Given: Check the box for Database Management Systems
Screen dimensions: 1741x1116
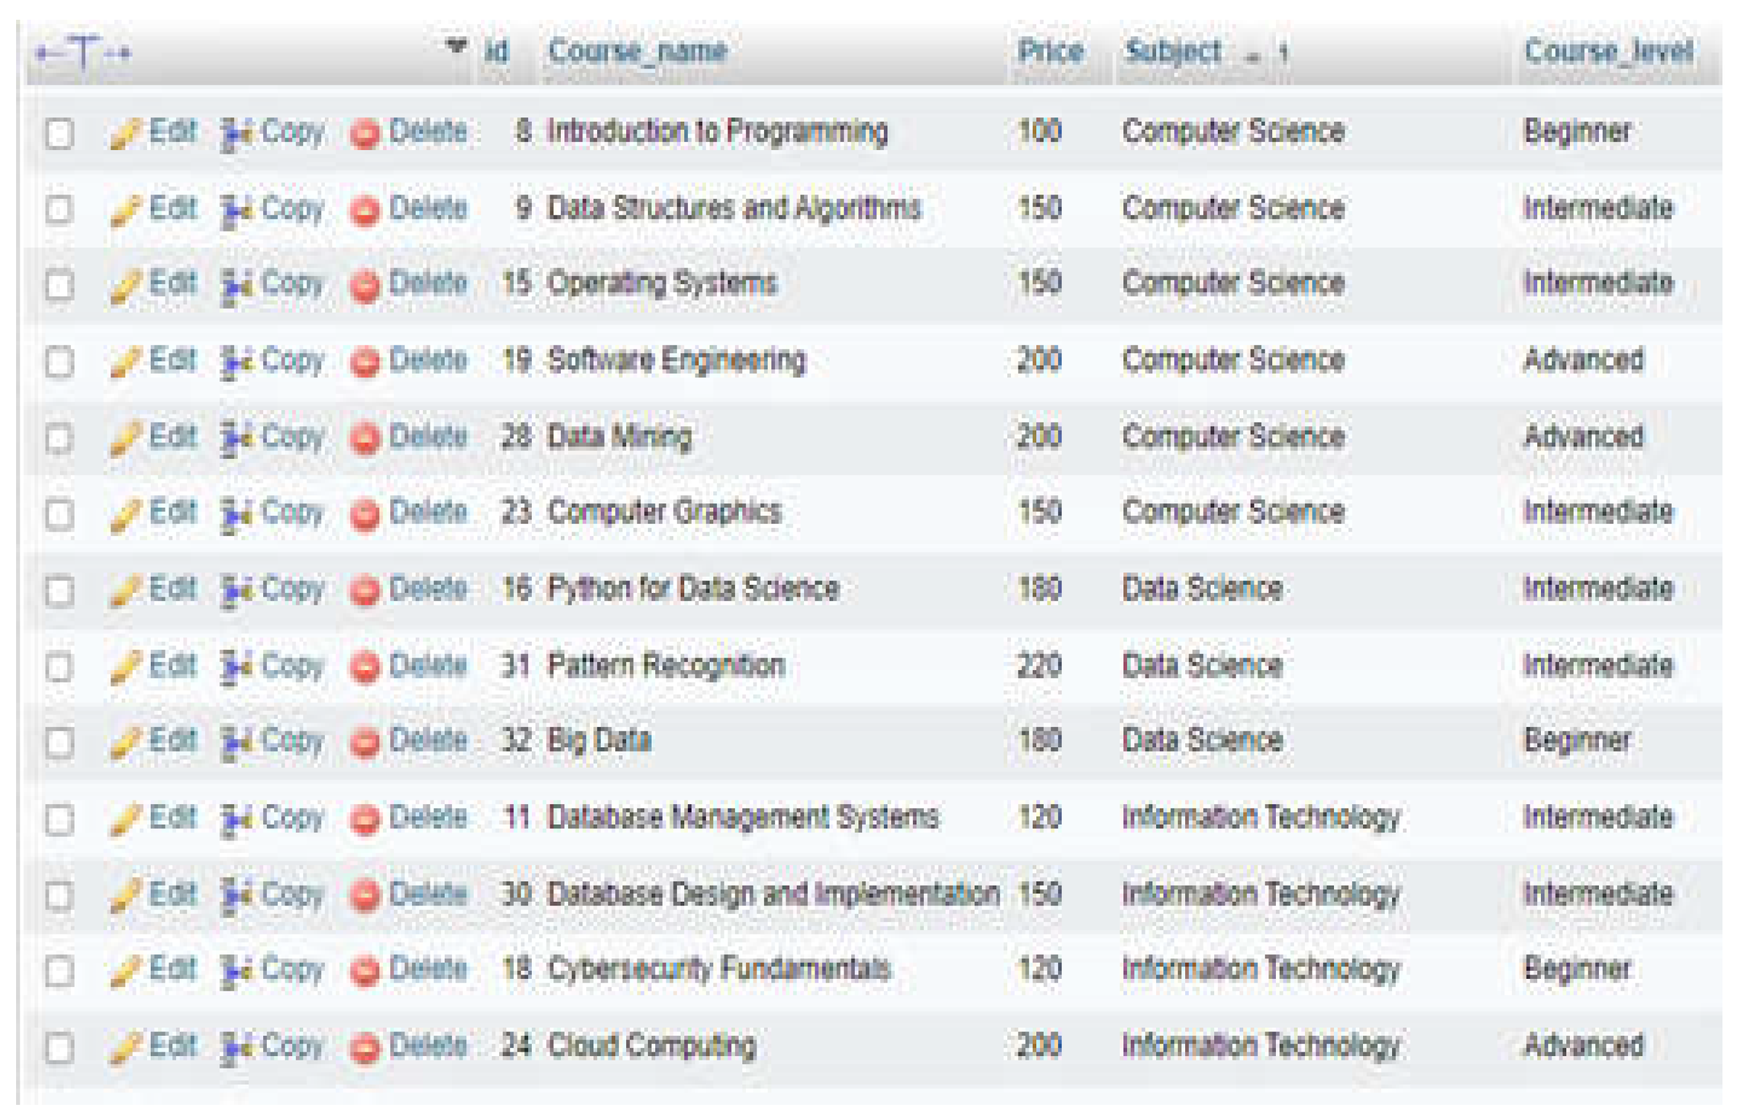Looking at the screenshot, I should [59, 820].
